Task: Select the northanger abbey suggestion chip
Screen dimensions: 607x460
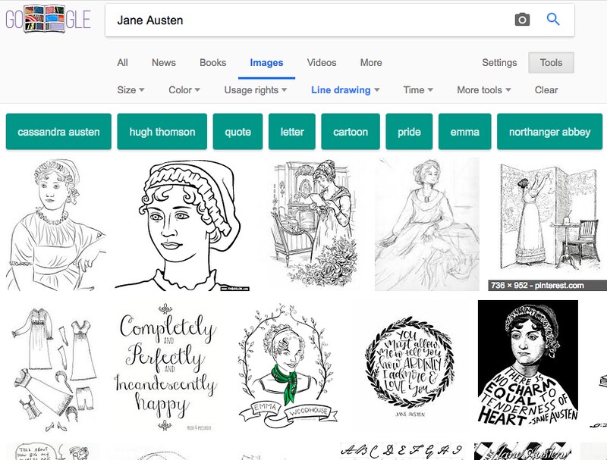Action: (x=549, y=131)
